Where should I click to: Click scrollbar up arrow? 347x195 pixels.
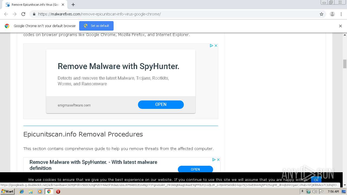[345, 35]
